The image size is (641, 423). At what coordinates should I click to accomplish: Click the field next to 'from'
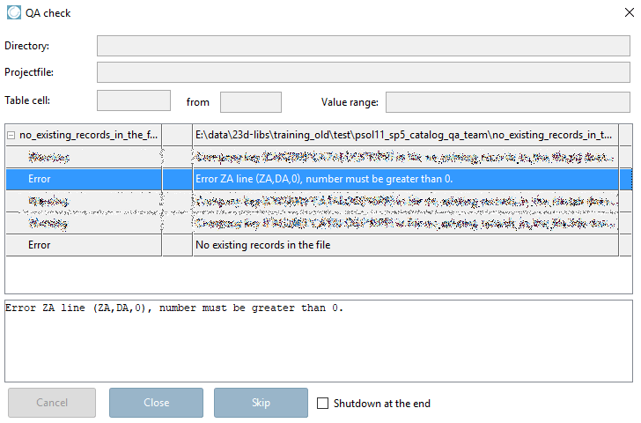point(251,102)
